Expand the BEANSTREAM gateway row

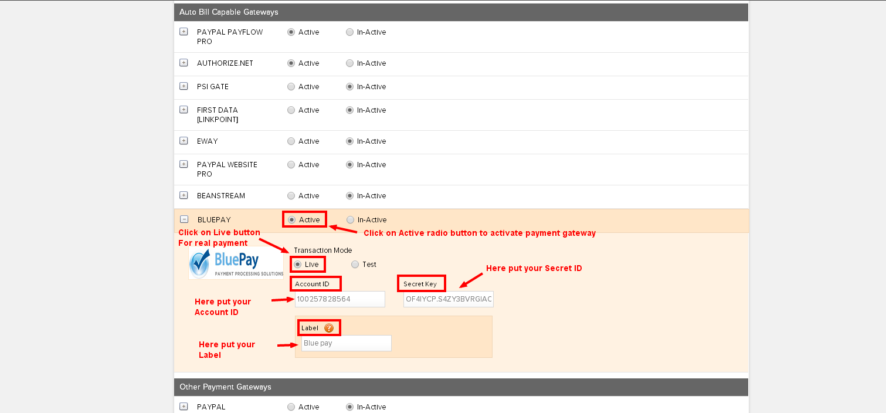[x=184, y=195]
